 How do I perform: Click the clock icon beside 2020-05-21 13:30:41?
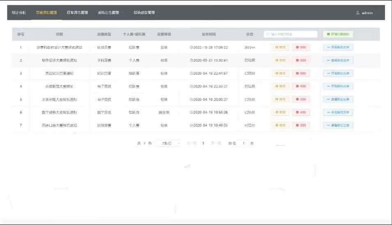point(191,60)
